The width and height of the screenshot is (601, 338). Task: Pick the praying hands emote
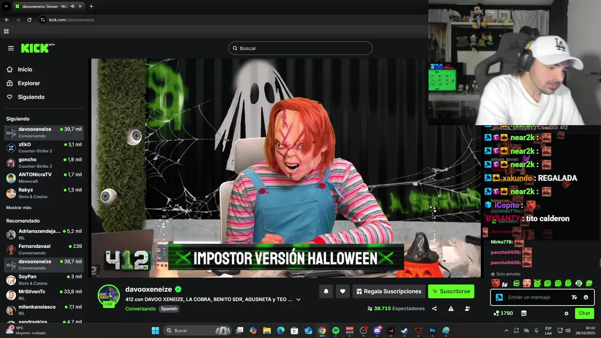pos(505,284)
